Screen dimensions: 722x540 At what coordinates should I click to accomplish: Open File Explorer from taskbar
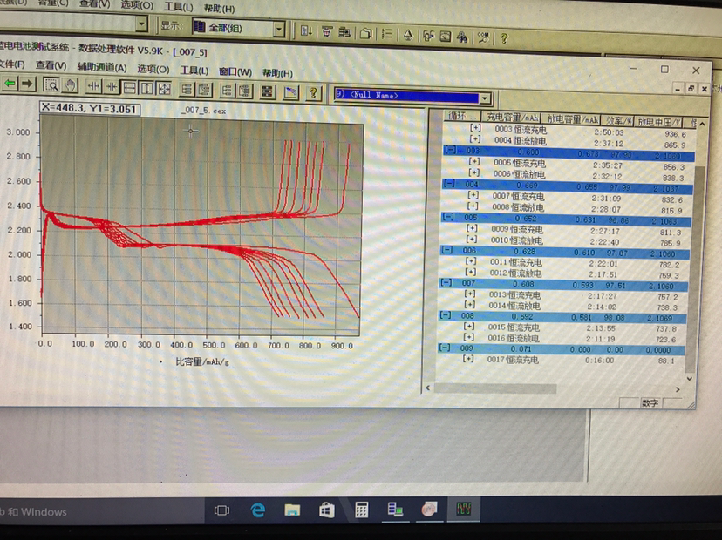click(292, 510)
